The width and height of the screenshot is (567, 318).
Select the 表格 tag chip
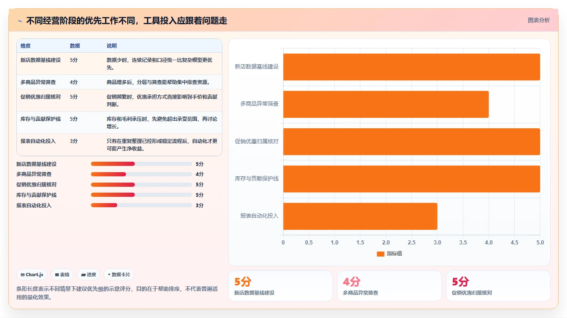(62, 275)
